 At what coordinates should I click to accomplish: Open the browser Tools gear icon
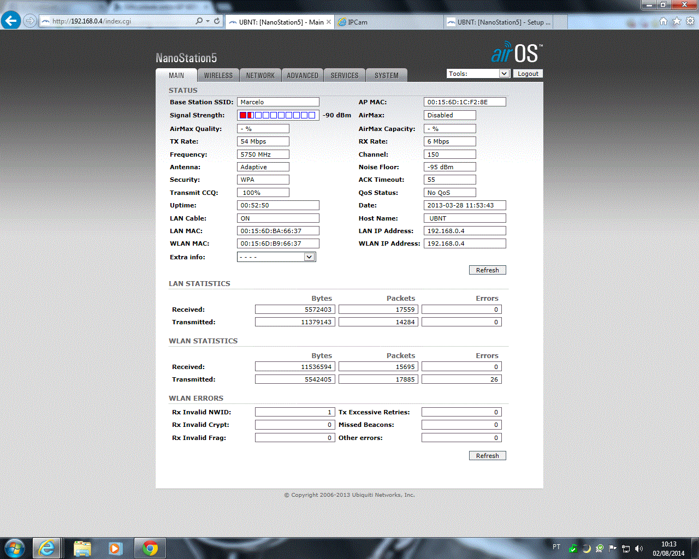690,21
